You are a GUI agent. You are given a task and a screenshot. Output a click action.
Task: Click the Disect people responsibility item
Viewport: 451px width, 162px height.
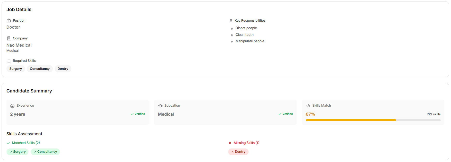(x=246, y=28)
